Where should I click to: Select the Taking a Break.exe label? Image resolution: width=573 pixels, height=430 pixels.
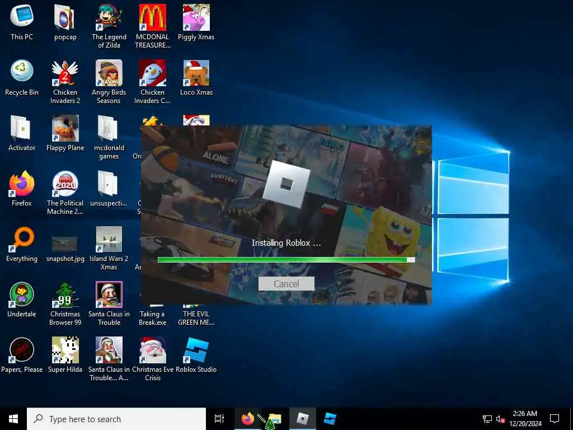pos(153,318)
